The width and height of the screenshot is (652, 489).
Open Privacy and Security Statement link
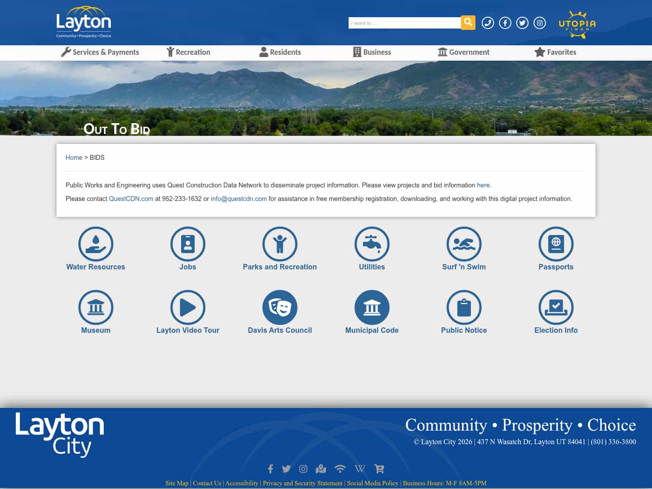pyautogui.click(x=302, y=483)
